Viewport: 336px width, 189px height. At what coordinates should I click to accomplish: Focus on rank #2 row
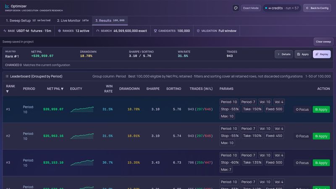[302, 136]
